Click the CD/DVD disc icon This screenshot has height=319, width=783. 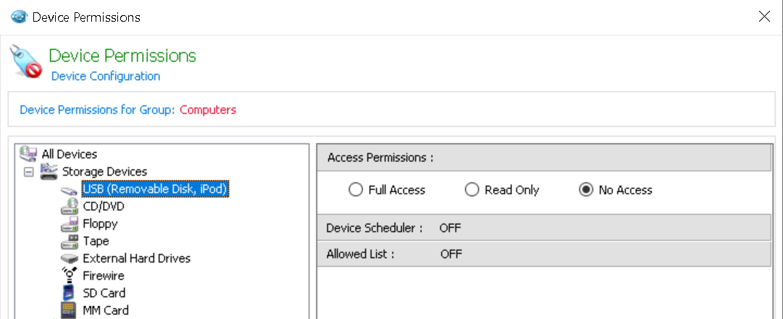tap(70, 207)
